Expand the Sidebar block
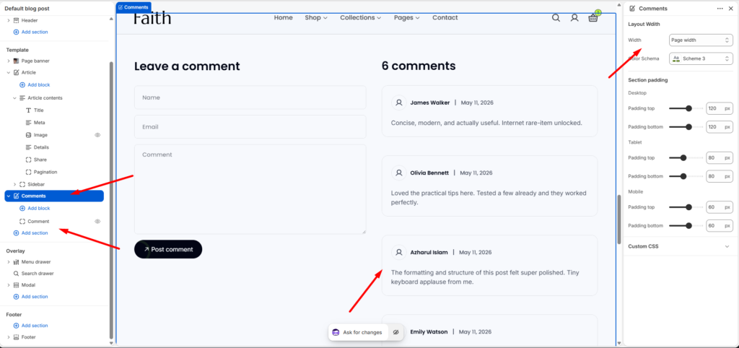Screen dimensions: 739x348 14,184
